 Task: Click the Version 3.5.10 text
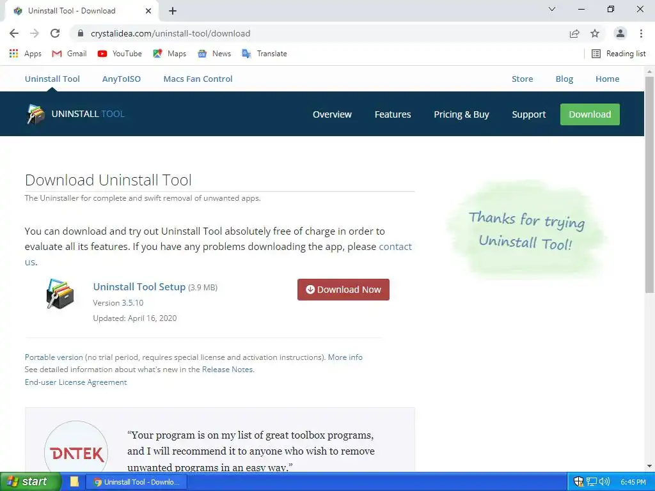click(x=118, y=302)
